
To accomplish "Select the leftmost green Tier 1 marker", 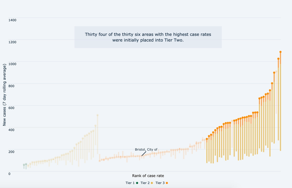I will pos(24,165).
